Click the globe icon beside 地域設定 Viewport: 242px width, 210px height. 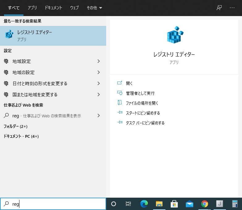(x=6, y=61)
